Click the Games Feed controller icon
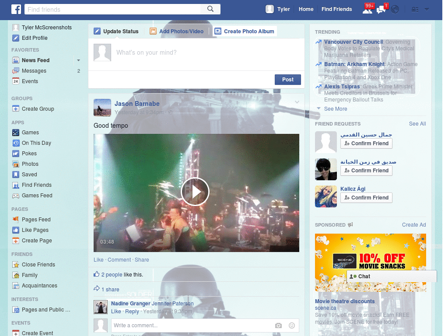Screen dimensions: 448x336 (16, 196)
